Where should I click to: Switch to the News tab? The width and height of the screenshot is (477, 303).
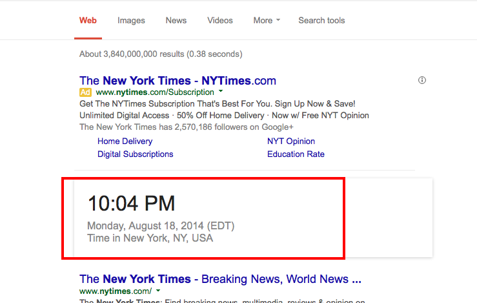[176, 21]
